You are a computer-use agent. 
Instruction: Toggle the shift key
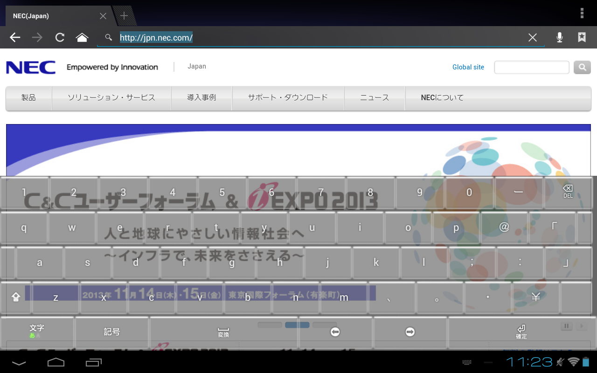16,297
